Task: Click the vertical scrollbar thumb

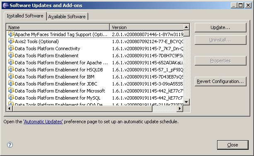Action: click(x=186, y=33)
